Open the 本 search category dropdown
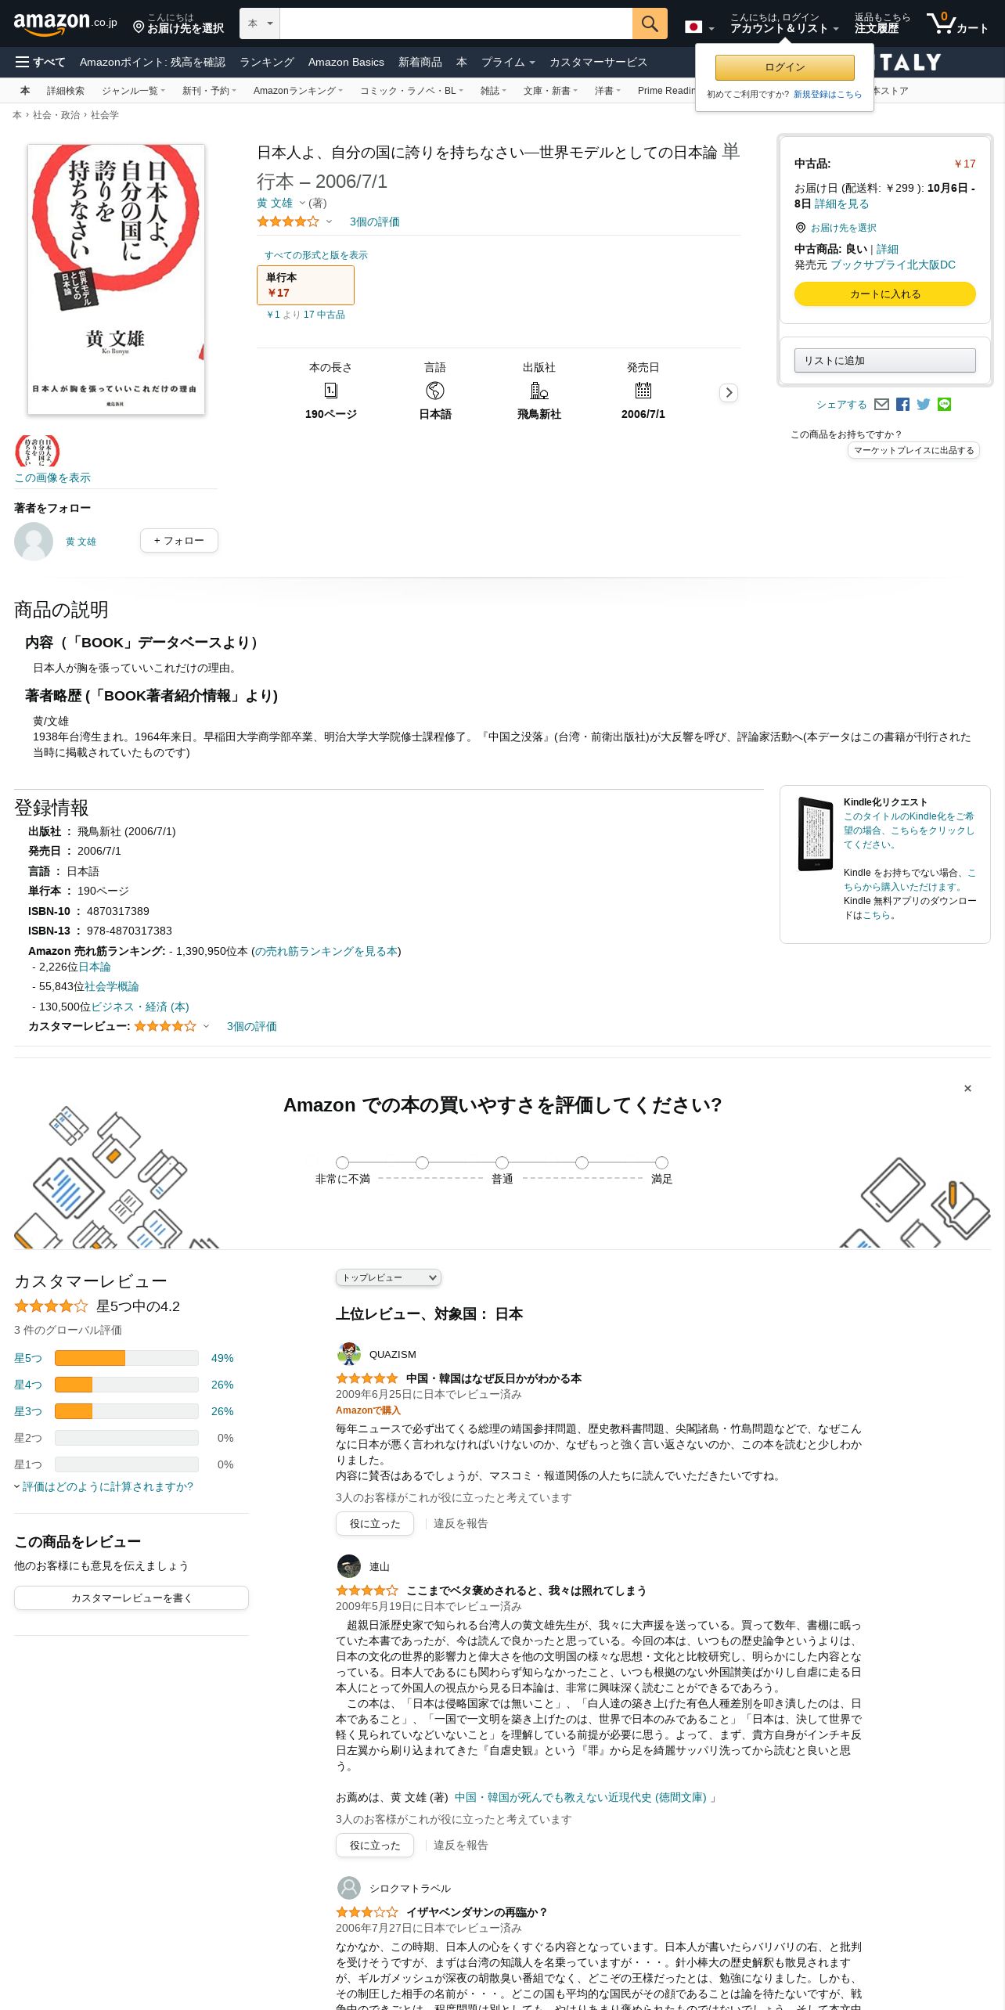The height and width of the screenshot is (2010, 1005). click(x=260, y=23)
